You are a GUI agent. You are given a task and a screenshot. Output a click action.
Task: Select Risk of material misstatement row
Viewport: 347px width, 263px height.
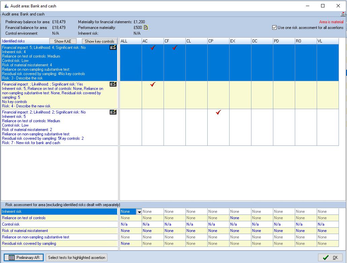[59, 231]
